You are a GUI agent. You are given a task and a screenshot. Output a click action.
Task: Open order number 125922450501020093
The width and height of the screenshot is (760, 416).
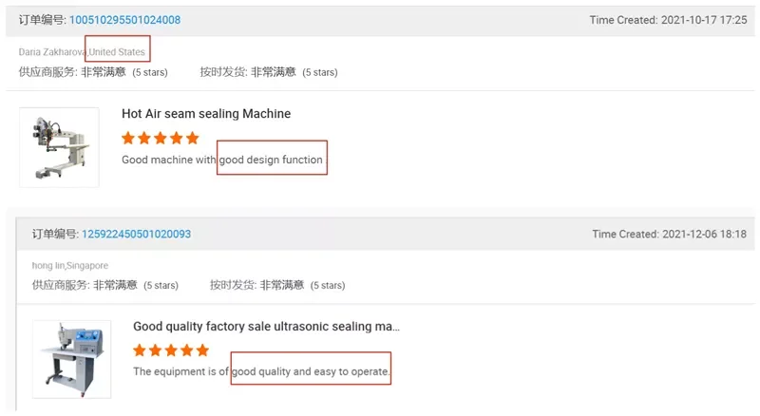(x=136, y=234)
